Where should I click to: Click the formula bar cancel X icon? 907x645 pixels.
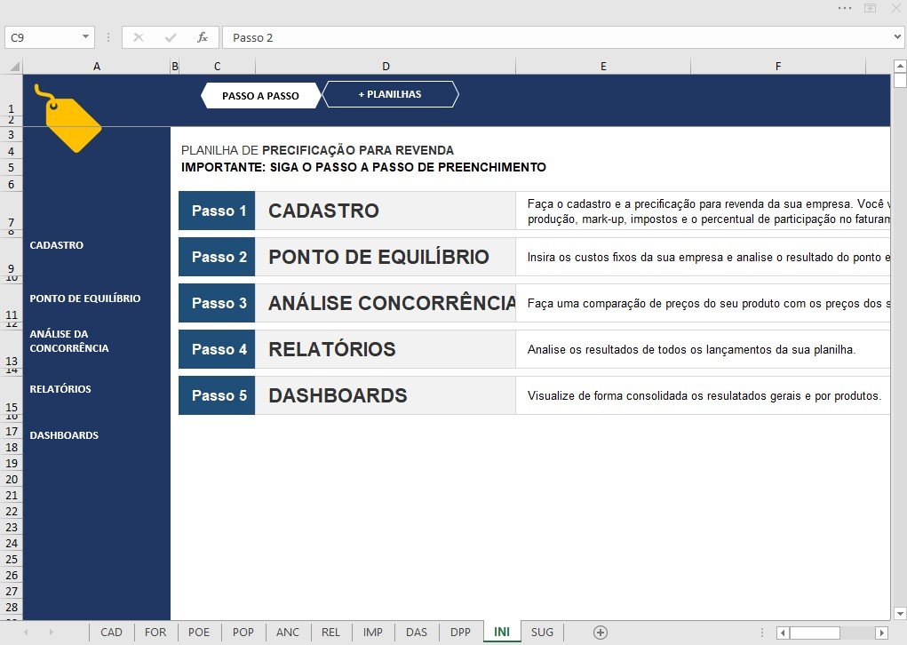click(139, 37)
